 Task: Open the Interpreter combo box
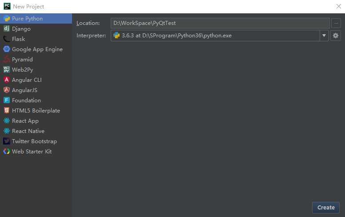(220, 36)
